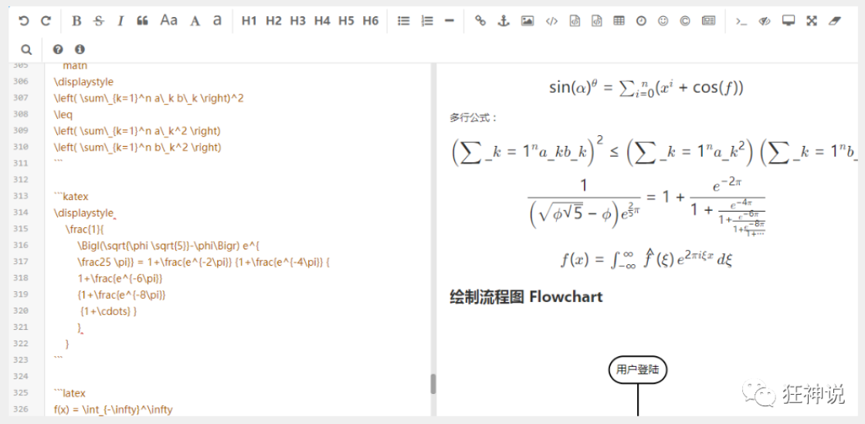Viewport: 865px width, 424px height.
Task: Click the \leq code on line 308
Action: pyautogui.click(x=63, y=114)
